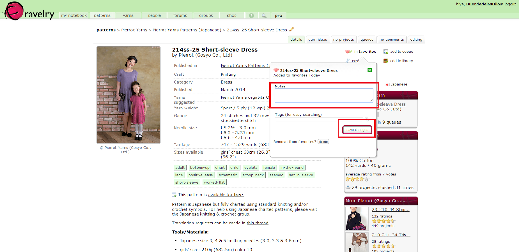Open the forums menu
519x252 pixels.
point(180,16)
